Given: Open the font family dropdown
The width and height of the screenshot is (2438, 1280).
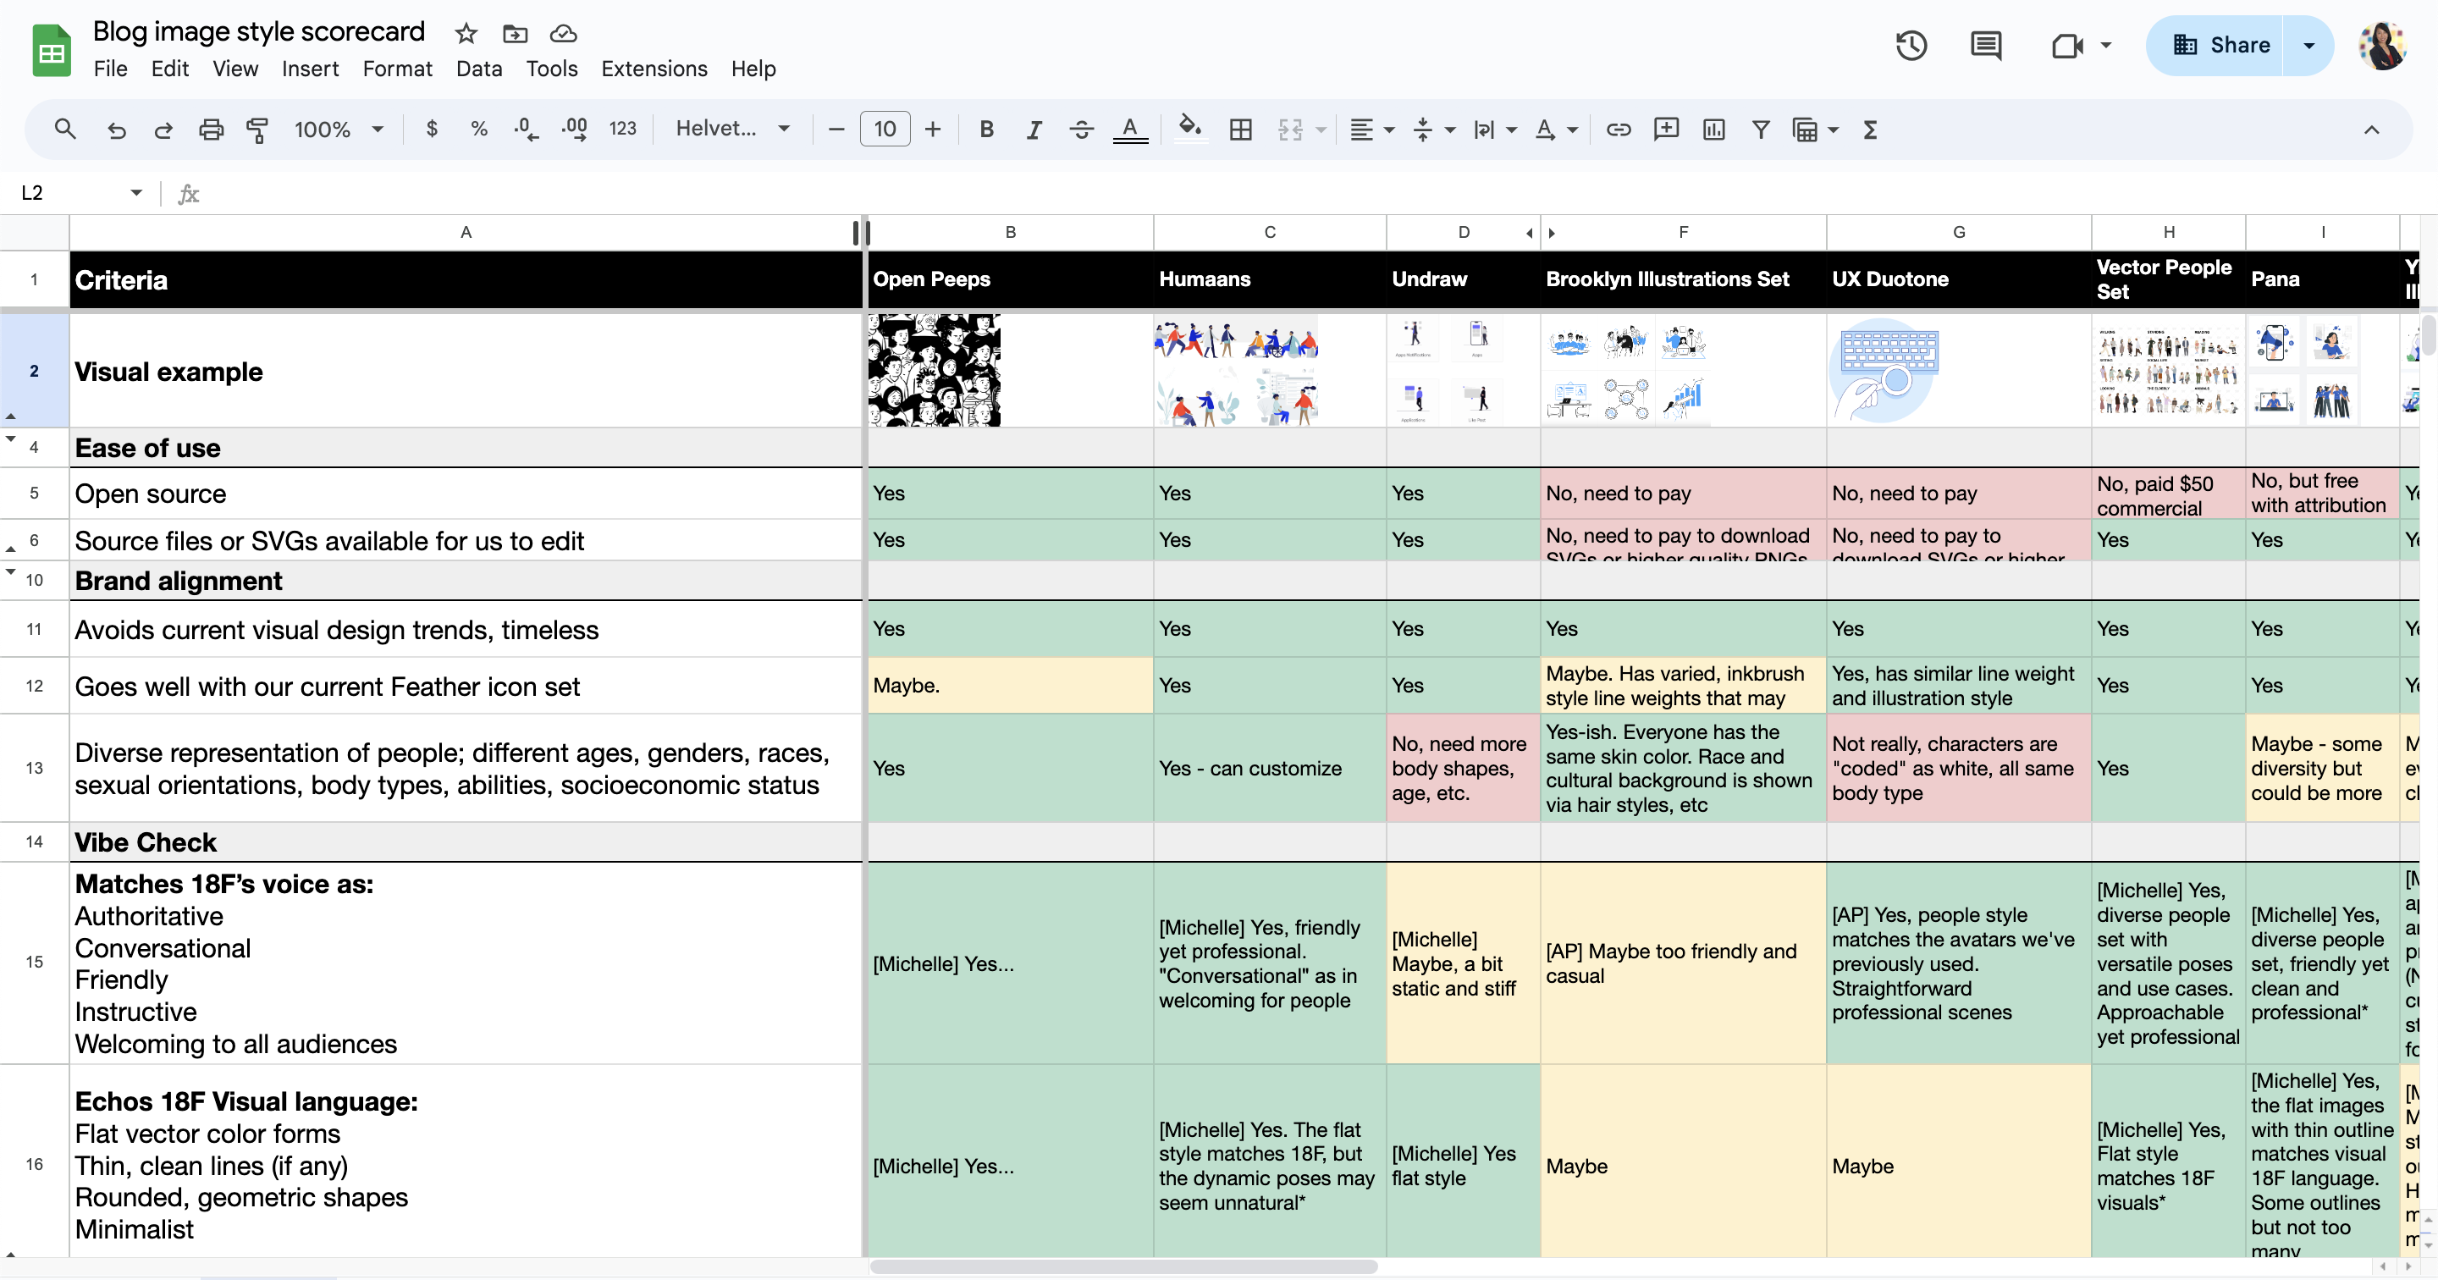Looking at the screenshot, I should coord(731,129).
